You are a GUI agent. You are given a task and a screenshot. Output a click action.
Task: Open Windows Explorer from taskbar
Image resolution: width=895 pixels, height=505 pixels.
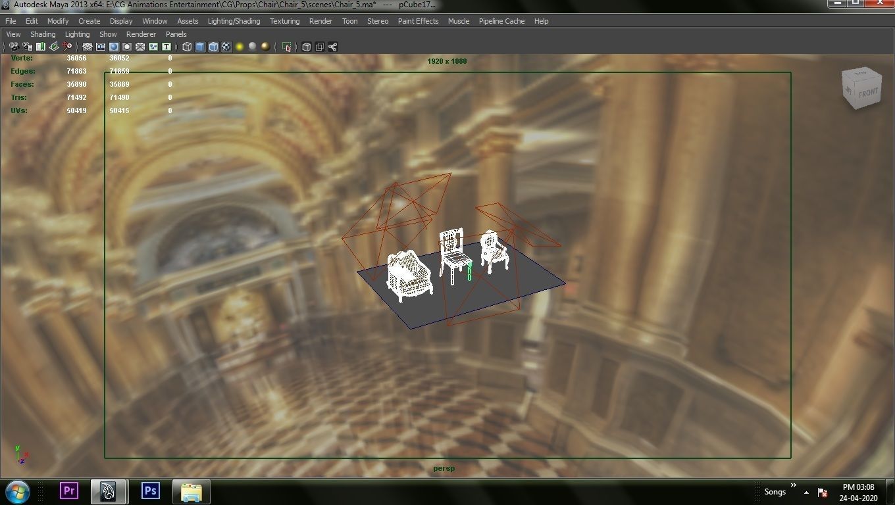(x=192, y=492)
